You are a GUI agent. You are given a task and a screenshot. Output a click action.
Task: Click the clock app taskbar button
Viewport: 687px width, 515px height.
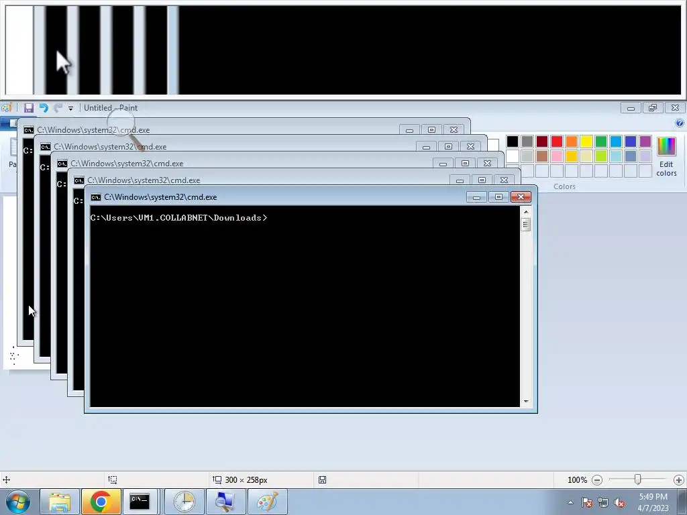click(x=184, y=502)
